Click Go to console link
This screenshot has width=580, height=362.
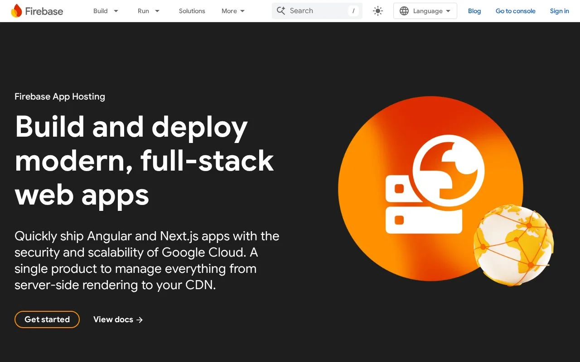516,11
